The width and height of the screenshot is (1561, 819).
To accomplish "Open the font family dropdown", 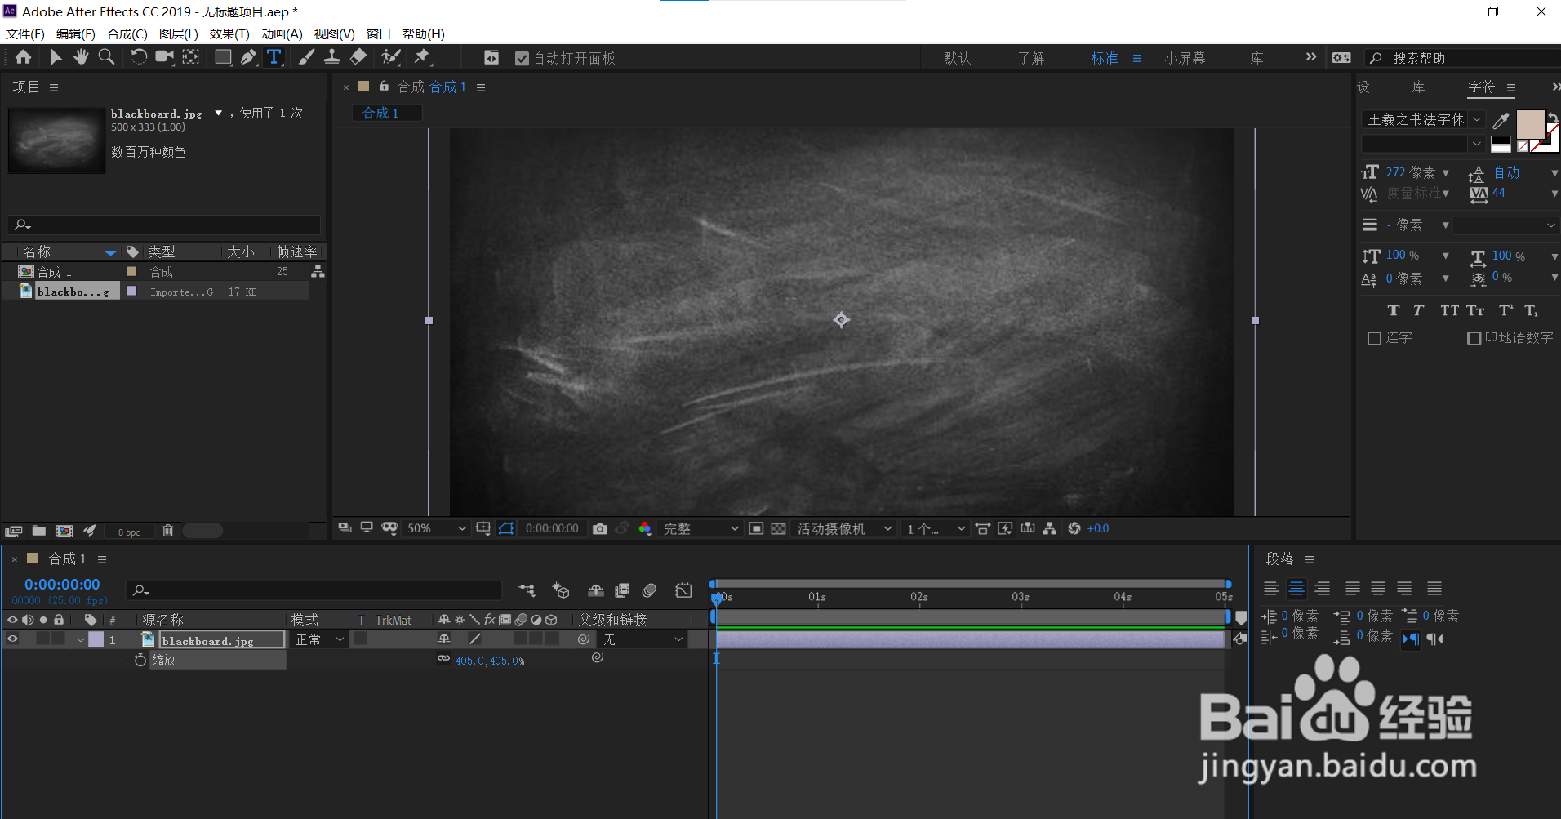I will pos(1476,119).
